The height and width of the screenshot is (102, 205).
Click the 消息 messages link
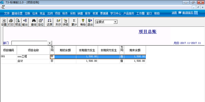174,13
